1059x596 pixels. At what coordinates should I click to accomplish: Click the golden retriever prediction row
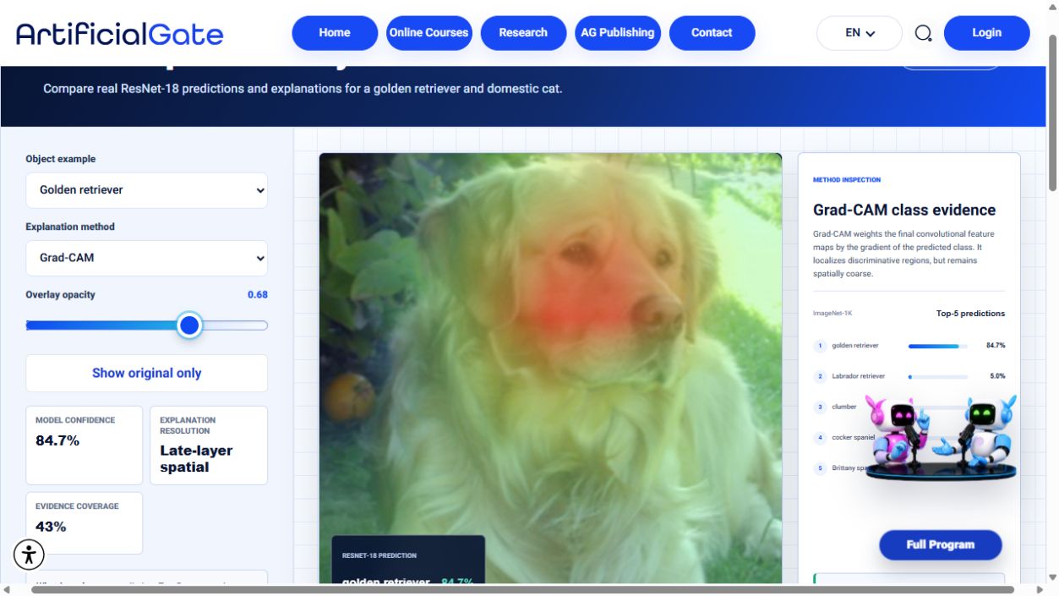point(909,346)
